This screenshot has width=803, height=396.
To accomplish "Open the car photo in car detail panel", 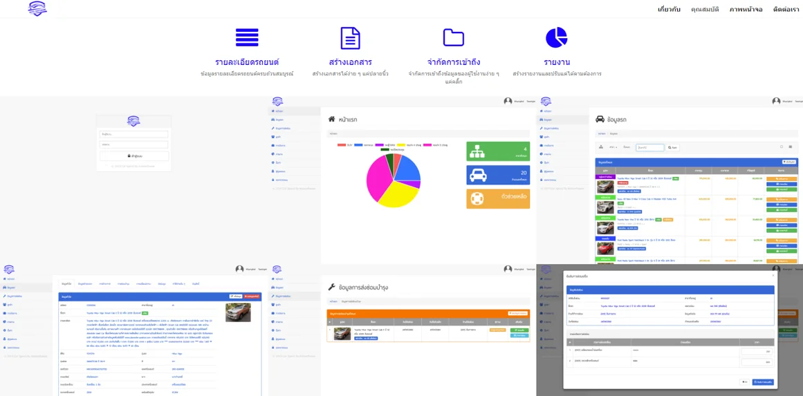I will click(x=238, y=312).
